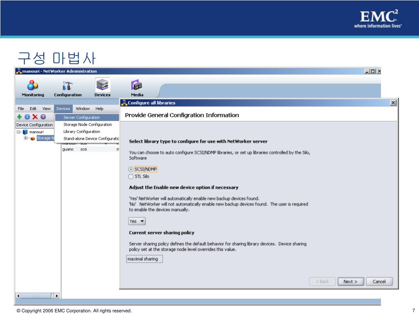Click the right scroll arrow of tree panel

pos(56,296)
